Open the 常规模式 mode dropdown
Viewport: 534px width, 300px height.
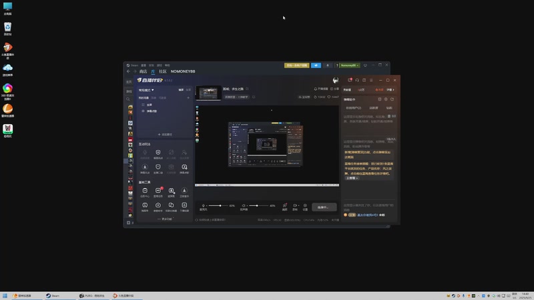coord(146,90)
